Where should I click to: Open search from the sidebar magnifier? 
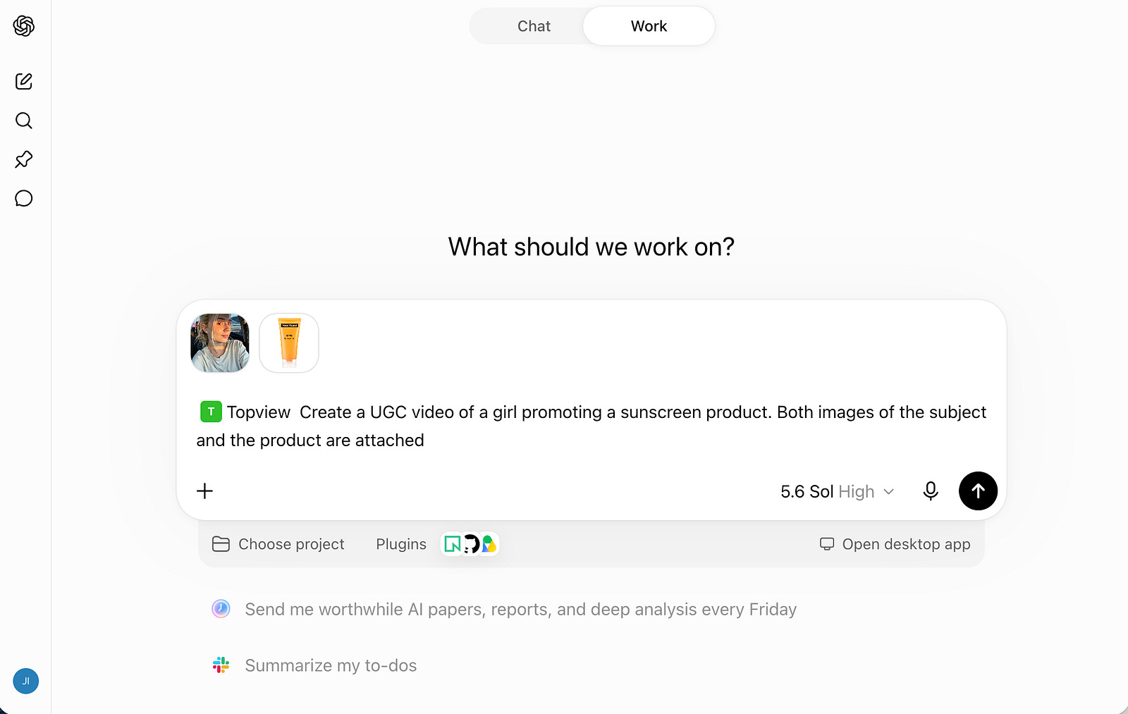click(x=24, y=121)
